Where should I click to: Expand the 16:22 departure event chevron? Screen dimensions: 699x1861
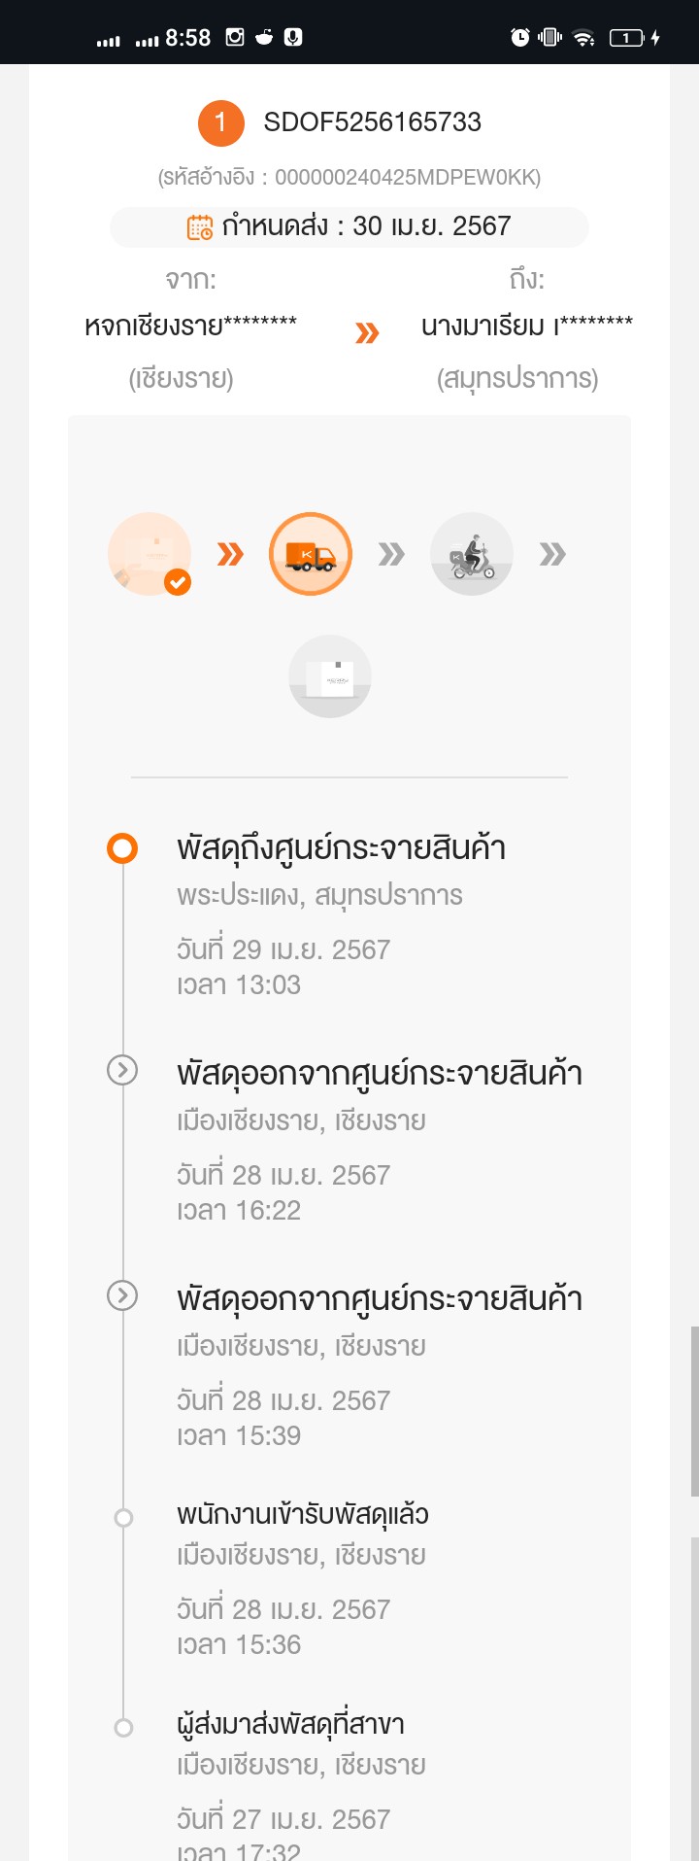[122, 1070]
